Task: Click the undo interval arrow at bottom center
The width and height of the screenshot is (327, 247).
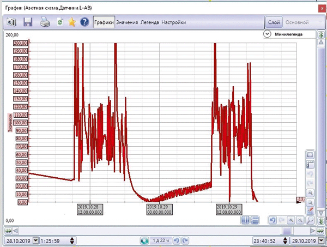Action: 177,240
